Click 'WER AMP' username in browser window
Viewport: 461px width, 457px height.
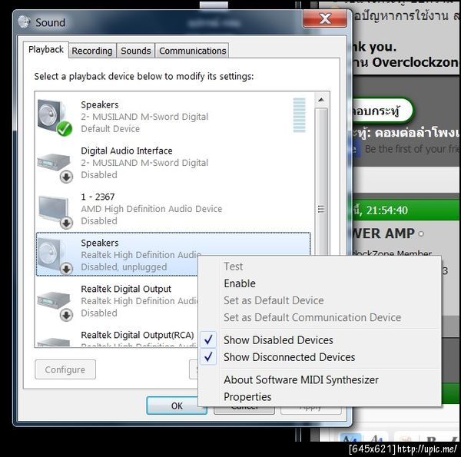tap(384, 233)
